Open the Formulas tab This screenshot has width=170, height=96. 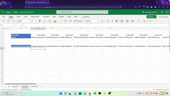pyautogui.click(x=46, y=17)
